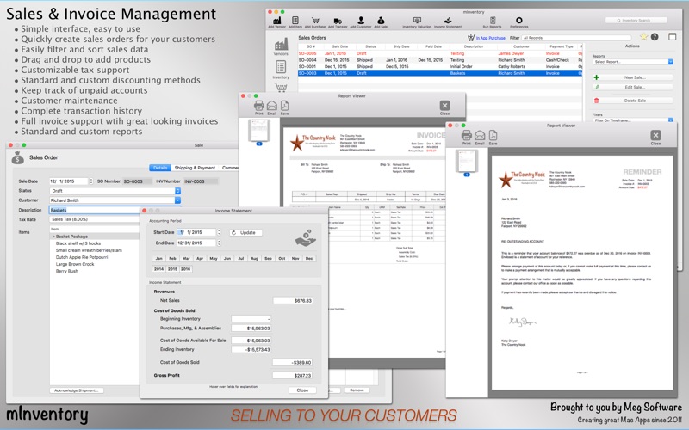The image size is (689, 430).
Task: Click the Add Vendor toolbar icon
Action: point(277,19)
